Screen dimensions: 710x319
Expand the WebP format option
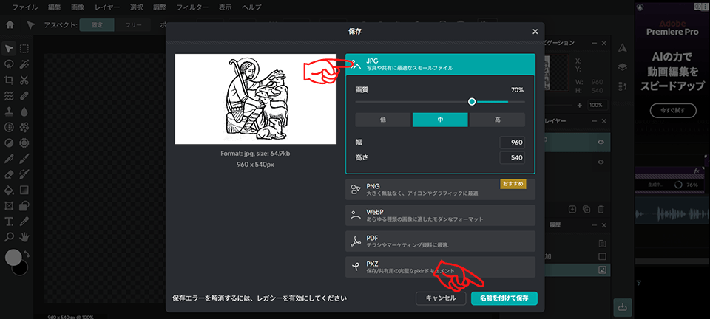pyautogui.click(x=439, y=216)
